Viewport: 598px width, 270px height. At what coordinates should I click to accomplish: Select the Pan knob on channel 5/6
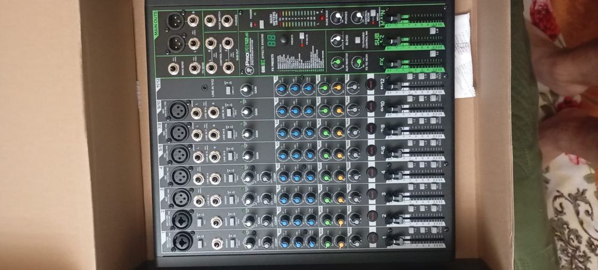click(x=354, y=153)
